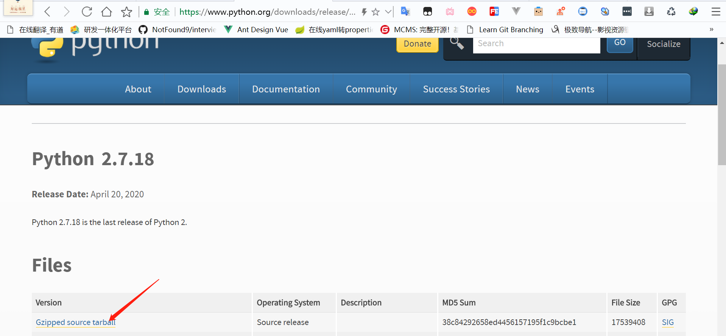
Task: Click the magnifying glass search icon
Action: tap(457, 43)
